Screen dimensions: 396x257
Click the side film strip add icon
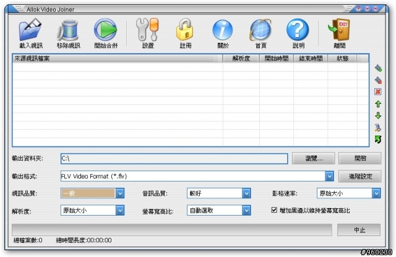point(378,68)
